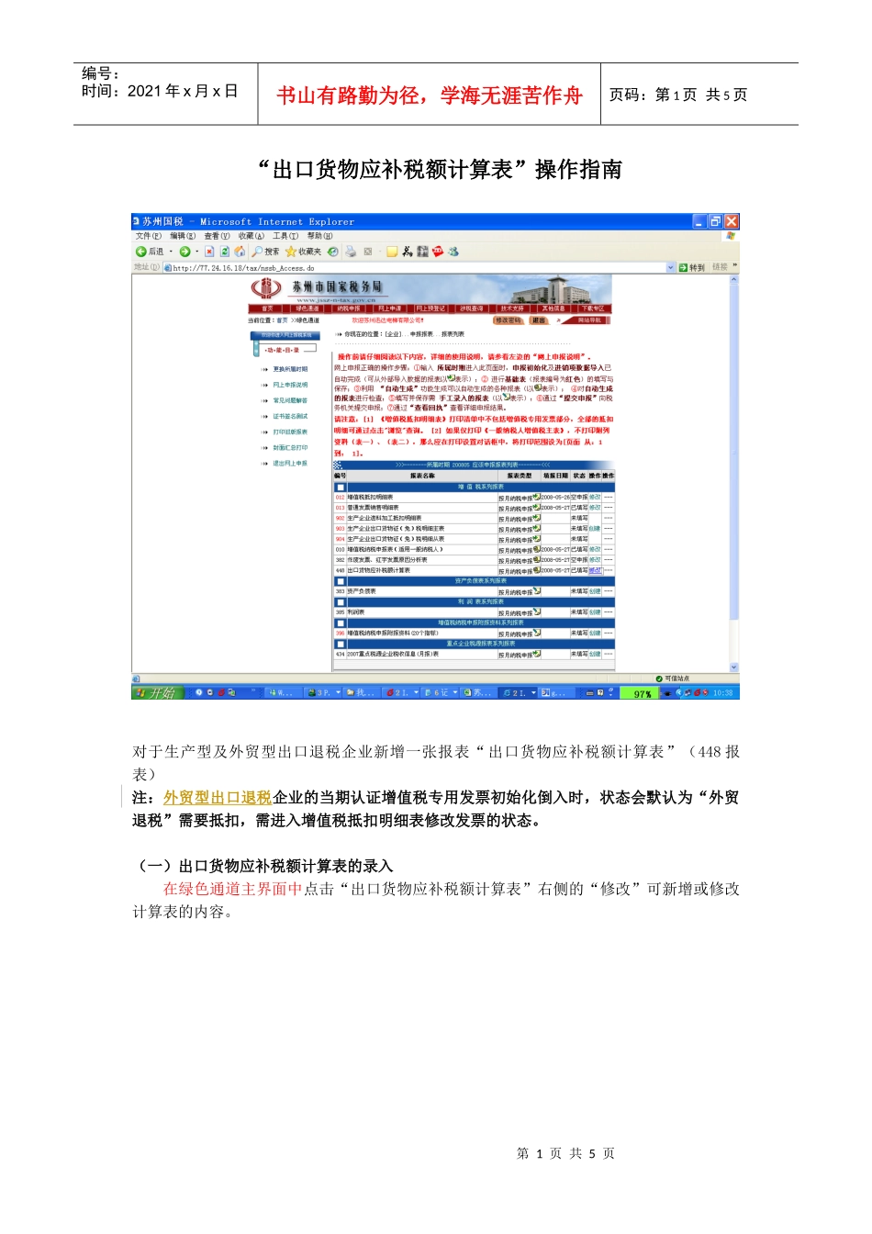
Task: Click the 可信站点 green check status icon
Action: [x=659, y=679]
